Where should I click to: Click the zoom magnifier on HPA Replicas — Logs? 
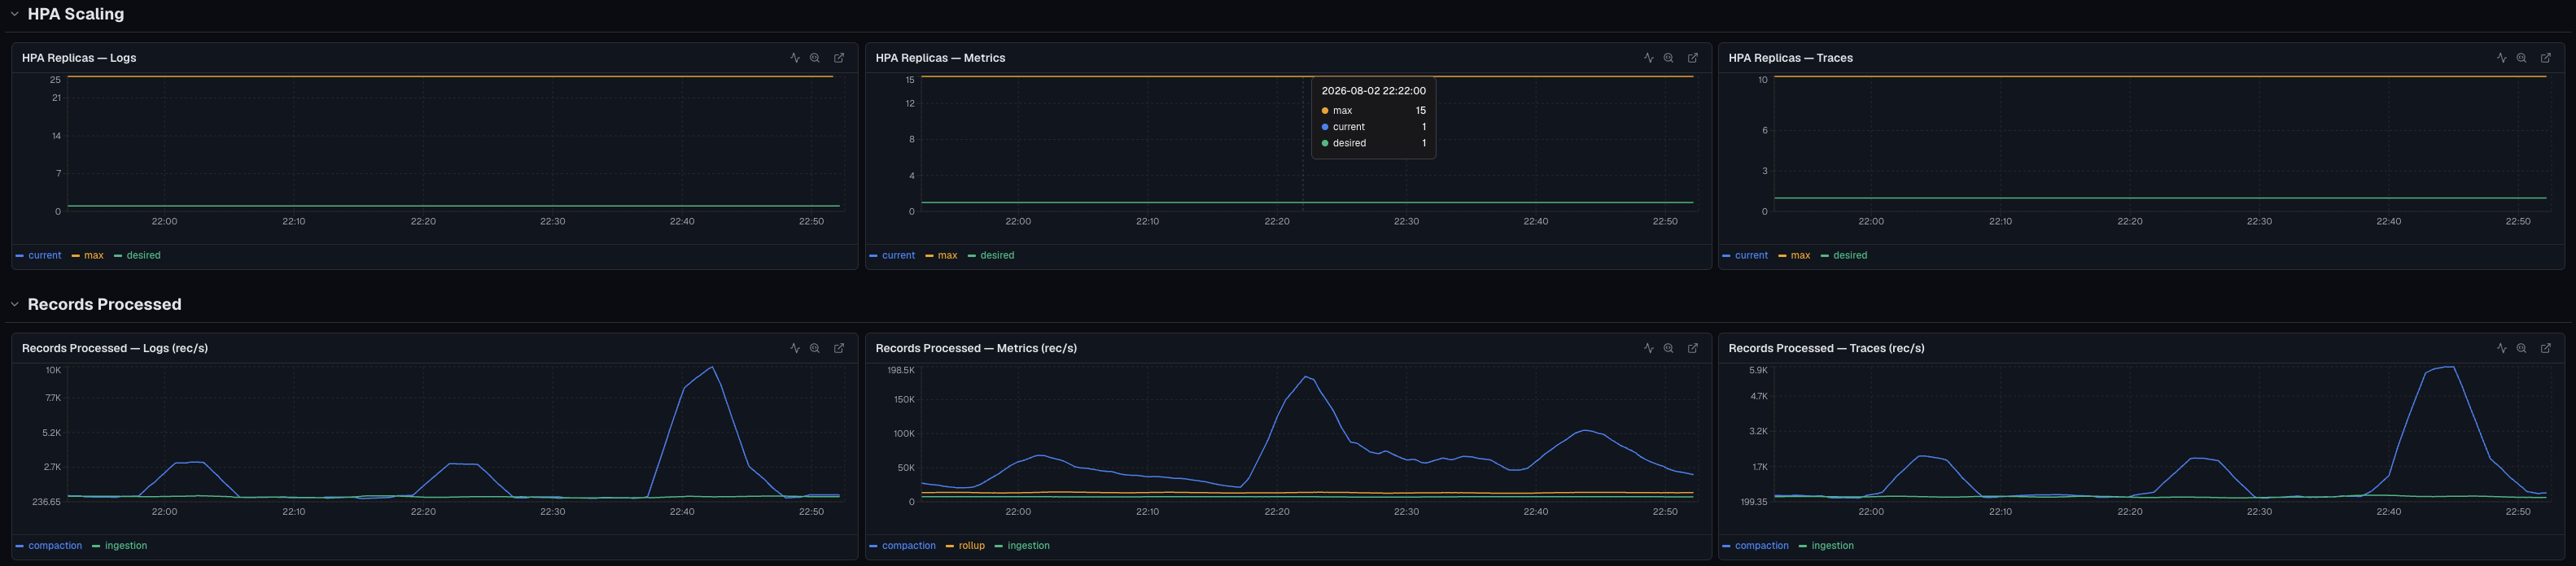pos(815,58)
